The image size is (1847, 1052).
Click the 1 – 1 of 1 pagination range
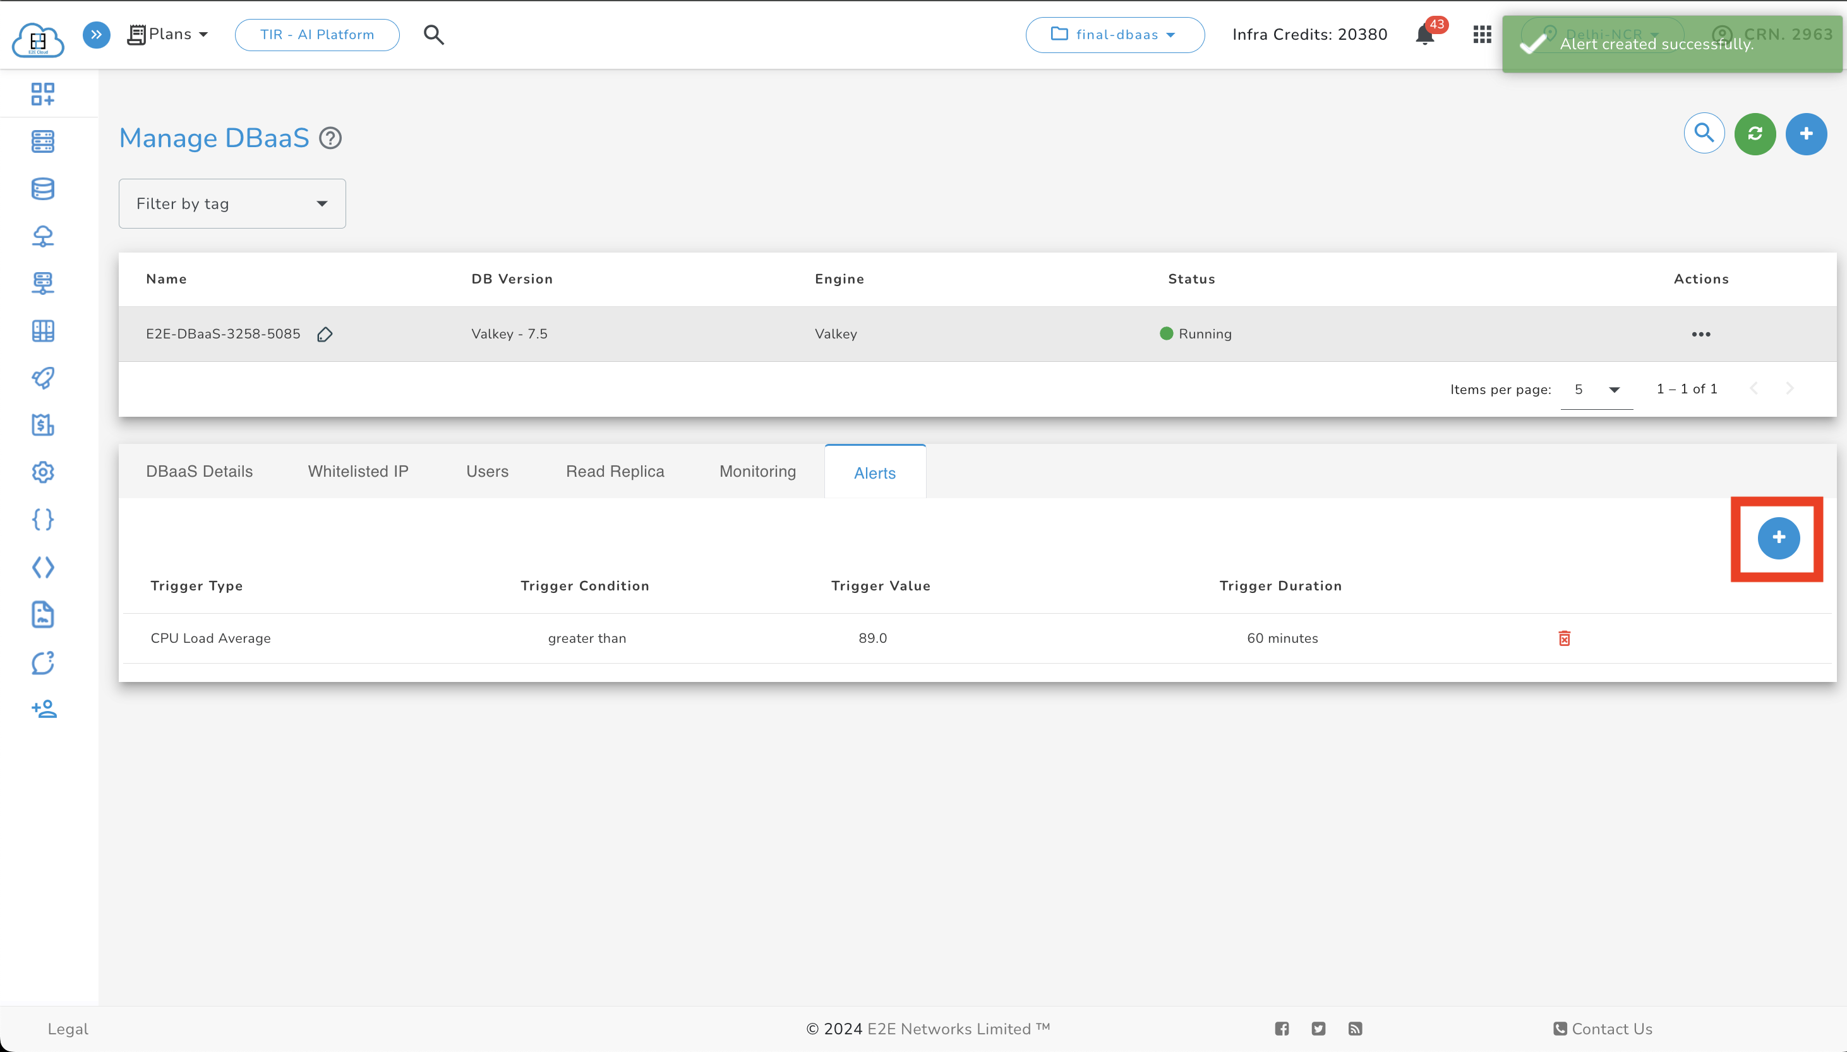pyautogui.click(x=1687, y=389)
